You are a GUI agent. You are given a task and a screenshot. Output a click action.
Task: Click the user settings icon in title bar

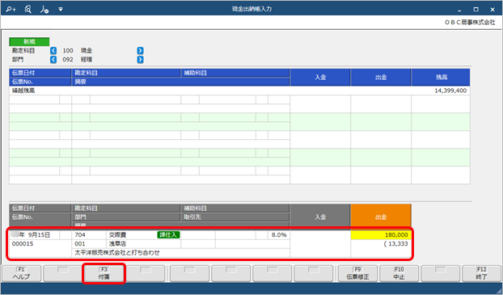pos(44,10)
